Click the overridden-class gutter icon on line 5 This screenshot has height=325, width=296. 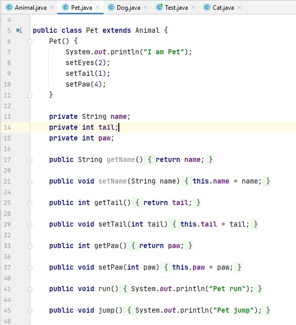pos(19,30)
